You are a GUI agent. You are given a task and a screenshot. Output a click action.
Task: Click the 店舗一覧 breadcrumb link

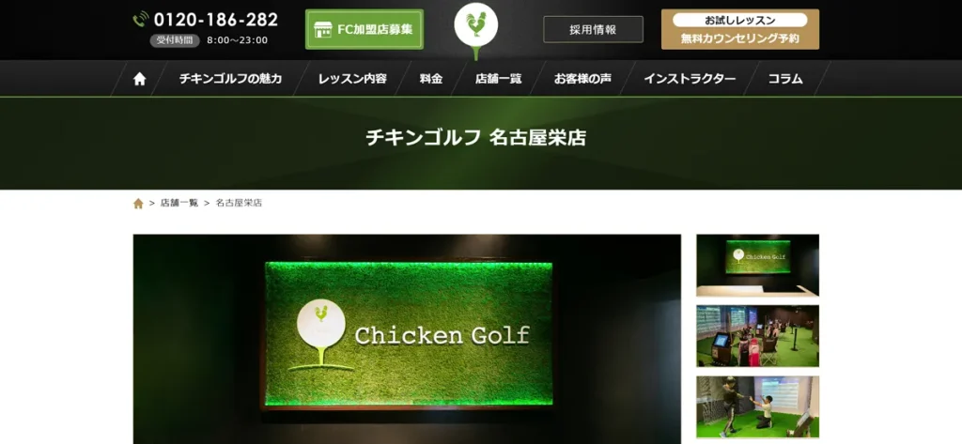179,203
